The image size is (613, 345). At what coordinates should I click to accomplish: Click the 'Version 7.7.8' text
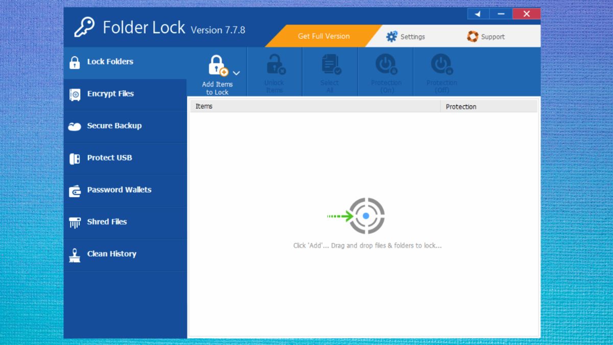point(218,30)
